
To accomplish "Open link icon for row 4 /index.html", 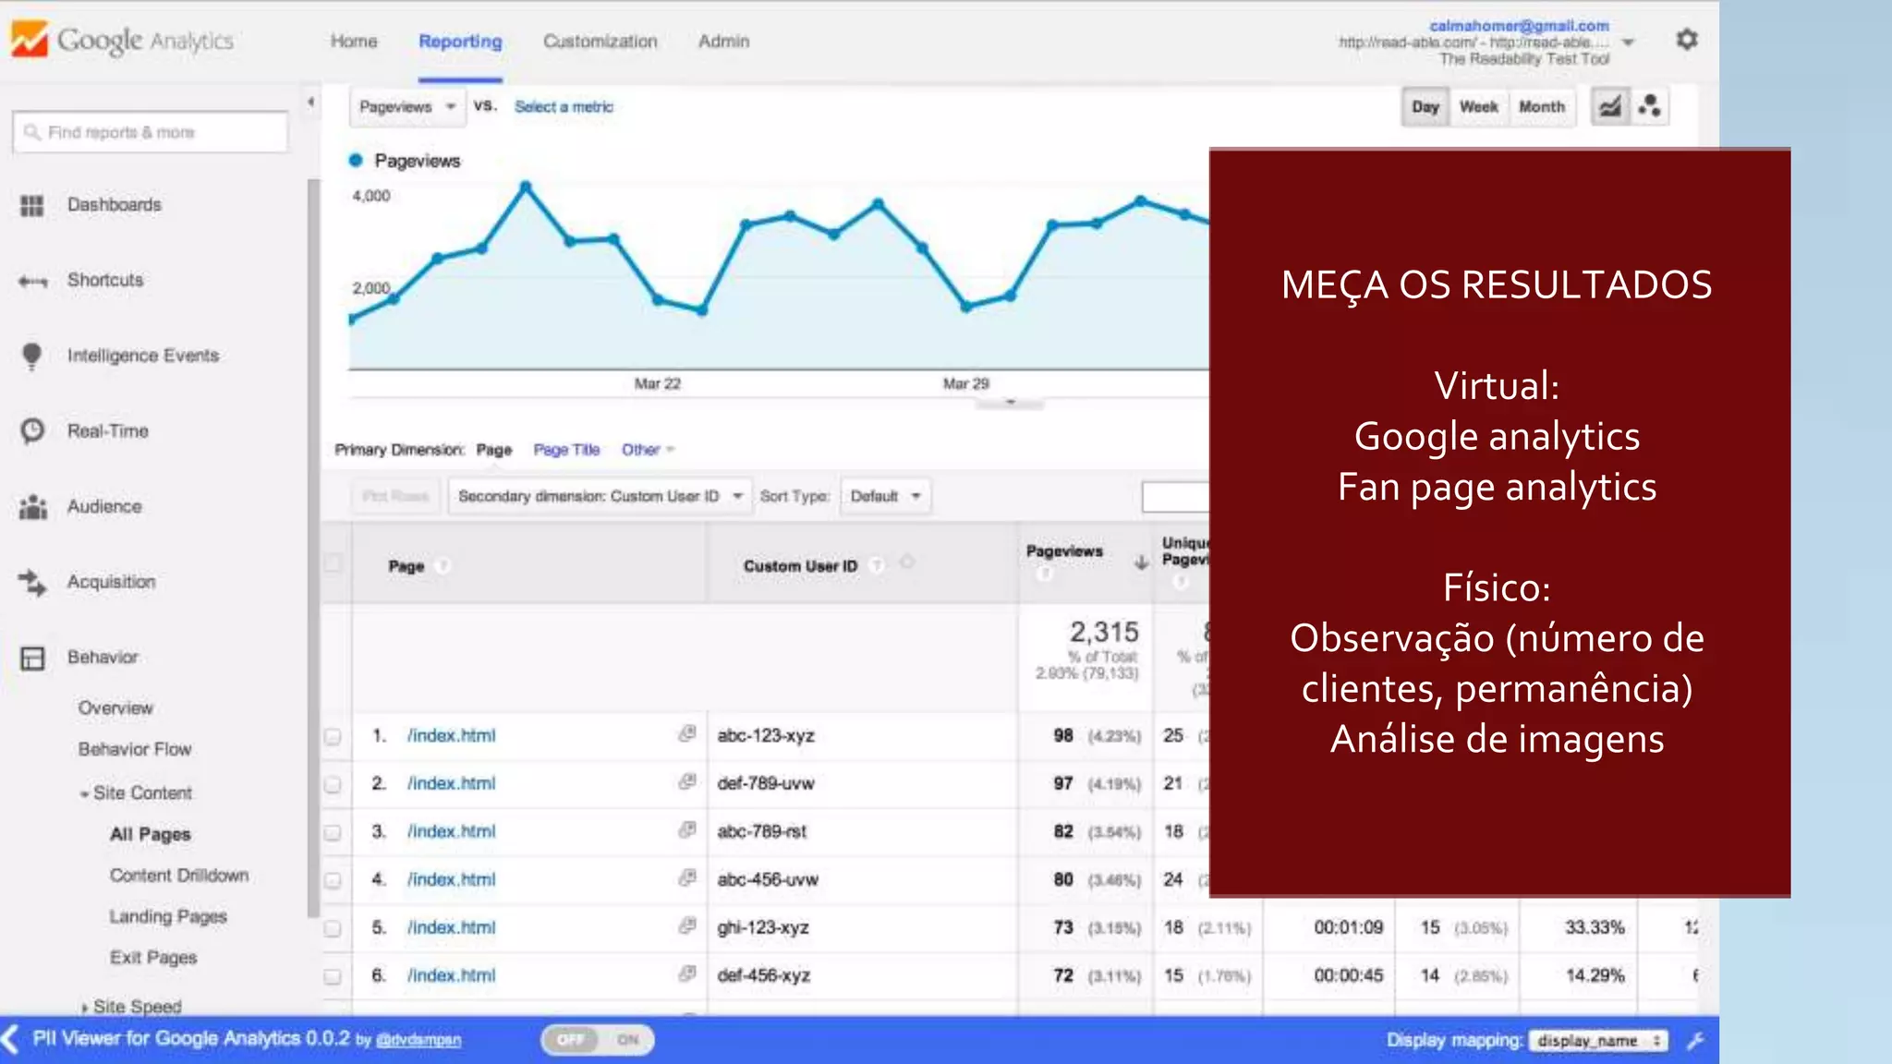I will (x=686, y=878).
